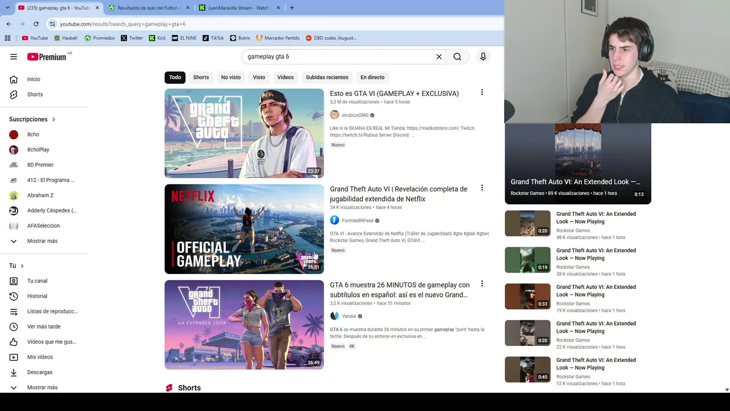The height and width of the screenshot is (411, 730).
Task: Visit the FortniteBRFeed channel
Action: point(358,220)
